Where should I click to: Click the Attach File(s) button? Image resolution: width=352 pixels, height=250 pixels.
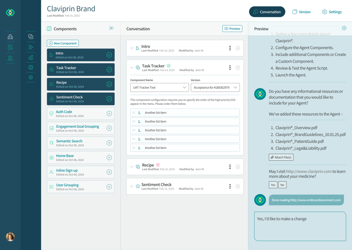(x=281, y=157)
